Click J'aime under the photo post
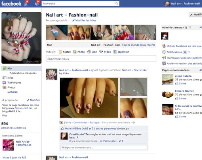This screenshot has height=160, width=202. tap(67, 122)
